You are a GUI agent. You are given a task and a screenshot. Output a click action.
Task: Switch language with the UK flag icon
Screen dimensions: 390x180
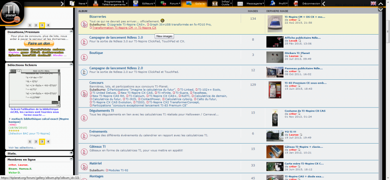(373, 3)
